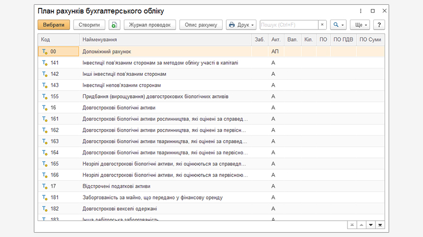Jump to the last row of the list
This screenshot has width=423, height=237.
click(x=380, y=225)
